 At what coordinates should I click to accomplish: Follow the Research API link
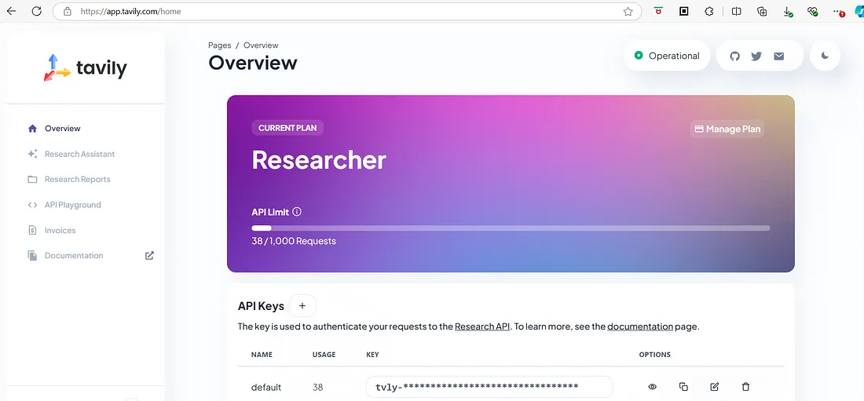(482, 326)
